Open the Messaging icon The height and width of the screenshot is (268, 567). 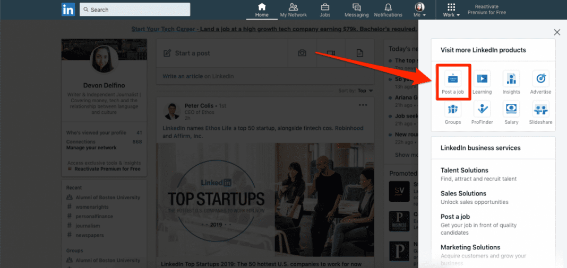357,7
